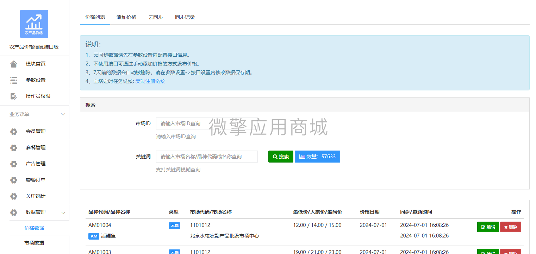Open 操作员权限 in the sidebar
The image size is (536, 254).
coord(38,96)
